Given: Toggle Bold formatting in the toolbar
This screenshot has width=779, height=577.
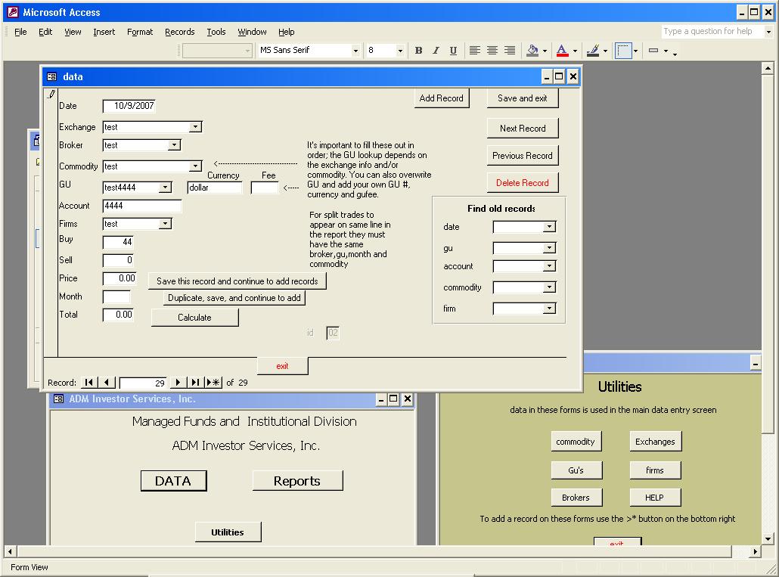Looking at the screenshot, I should tap(419, 50).
